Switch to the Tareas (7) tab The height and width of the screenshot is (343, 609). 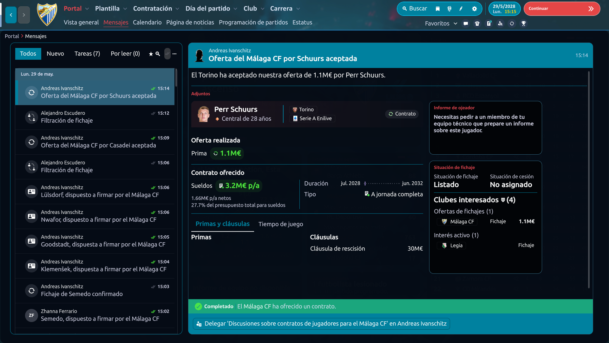[x=87, y=54]
